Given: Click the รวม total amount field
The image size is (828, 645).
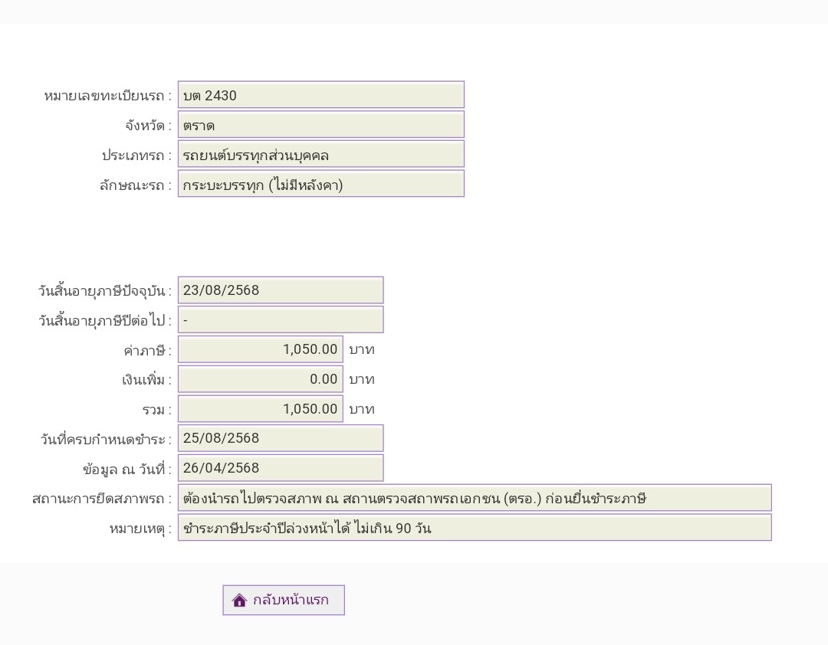Looking at the screenshot, I should (261, 409).
